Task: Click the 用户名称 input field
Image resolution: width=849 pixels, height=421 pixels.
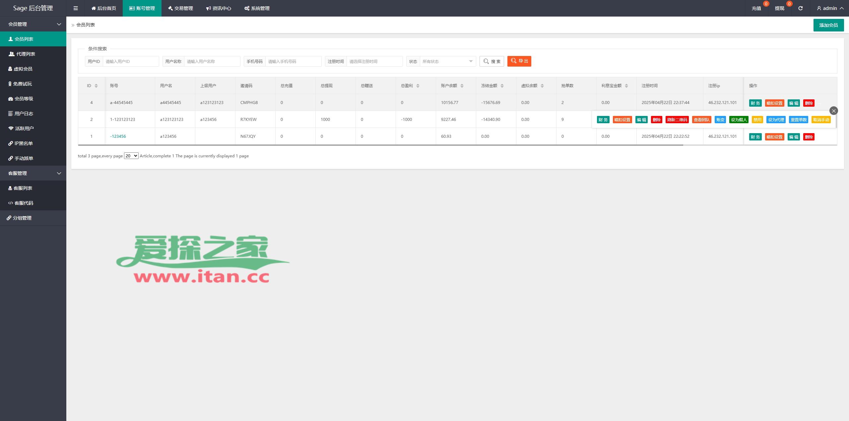Action: point(212,61)
